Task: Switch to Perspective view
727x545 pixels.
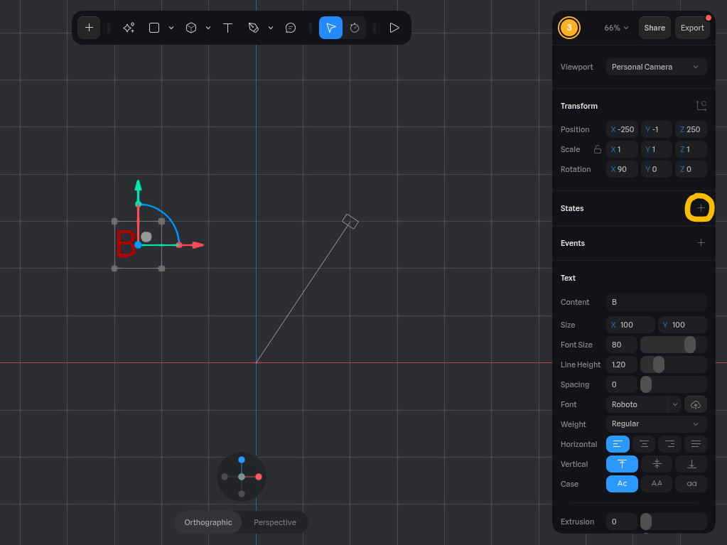Action: 275,522
